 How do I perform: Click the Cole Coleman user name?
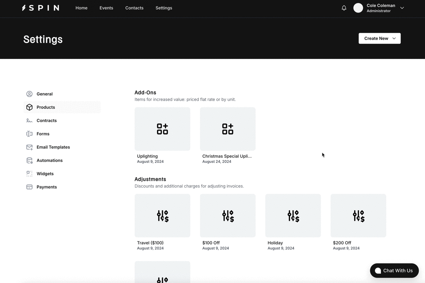coord(381,6)
